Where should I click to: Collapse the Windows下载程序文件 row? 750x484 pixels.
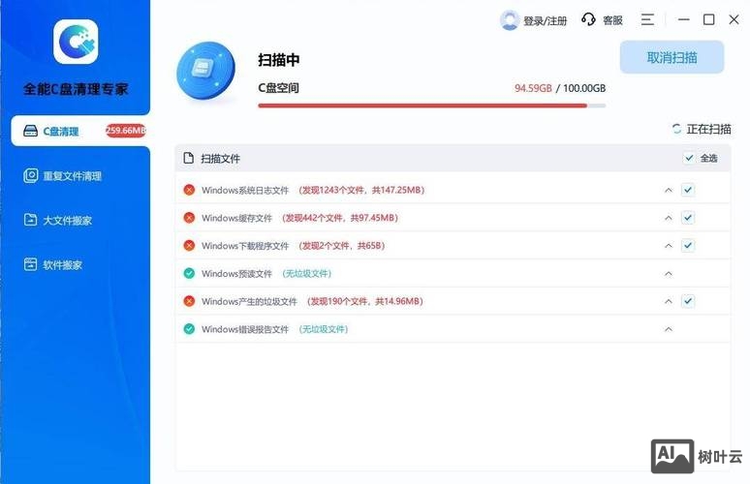[x=669, y=246]
